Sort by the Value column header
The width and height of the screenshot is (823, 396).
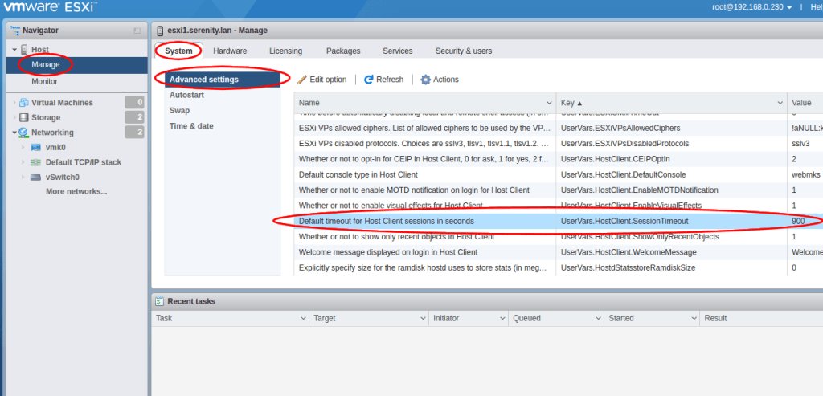click(x=805, y=103)
